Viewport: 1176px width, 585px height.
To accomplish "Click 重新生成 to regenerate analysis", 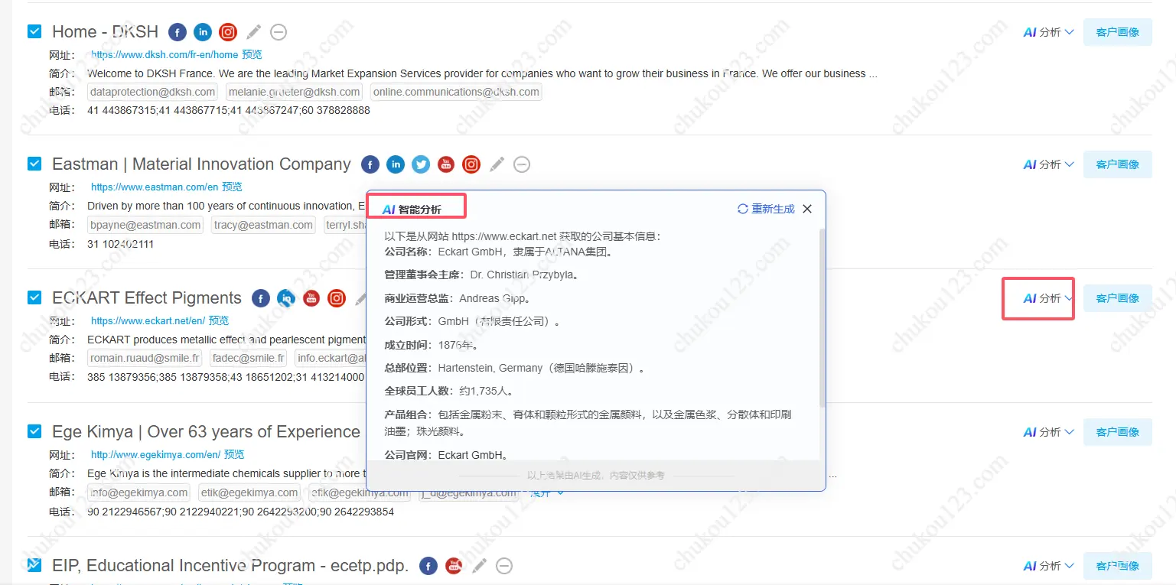I will pyautogui.click(x=766, y=209).
